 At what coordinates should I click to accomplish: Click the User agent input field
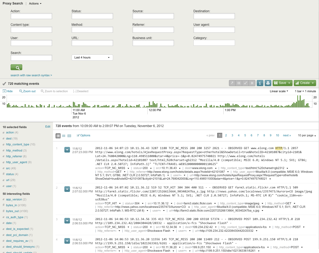click(x=214, y=29)
